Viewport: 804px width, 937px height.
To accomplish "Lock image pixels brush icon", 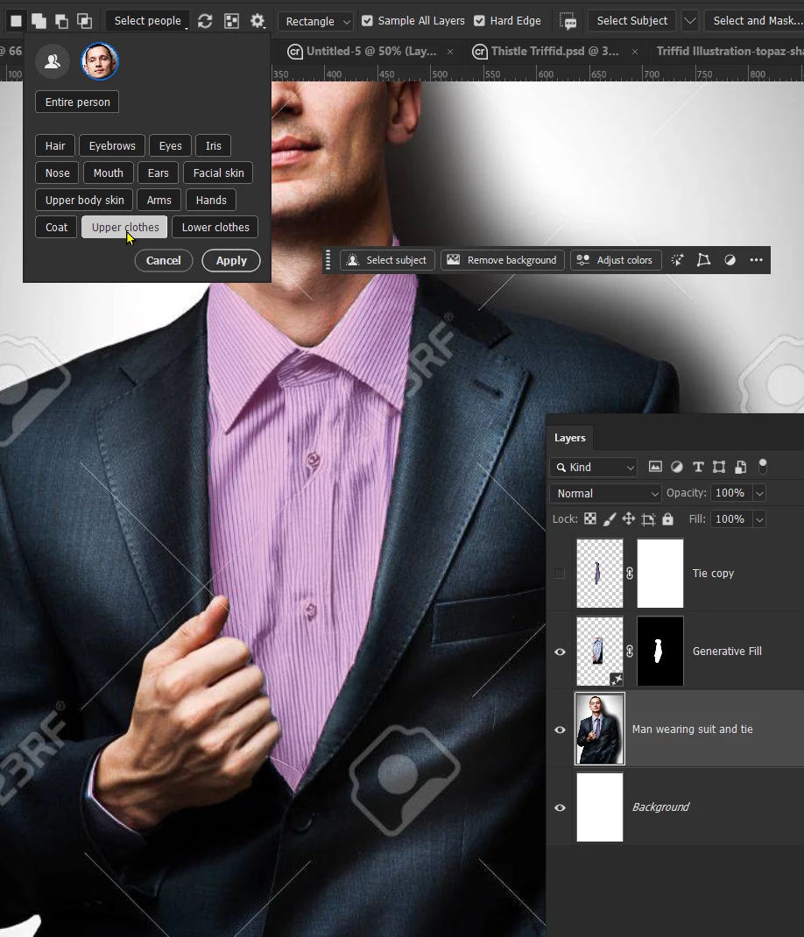I will (609, 518).
